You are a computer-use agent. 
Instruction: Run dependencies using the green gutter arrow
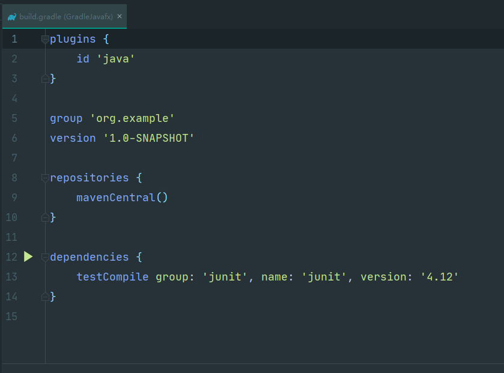28,256
